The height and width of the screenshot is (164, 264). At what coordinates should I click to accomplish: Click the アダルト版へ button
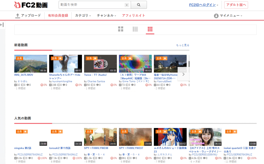(236, 5)
